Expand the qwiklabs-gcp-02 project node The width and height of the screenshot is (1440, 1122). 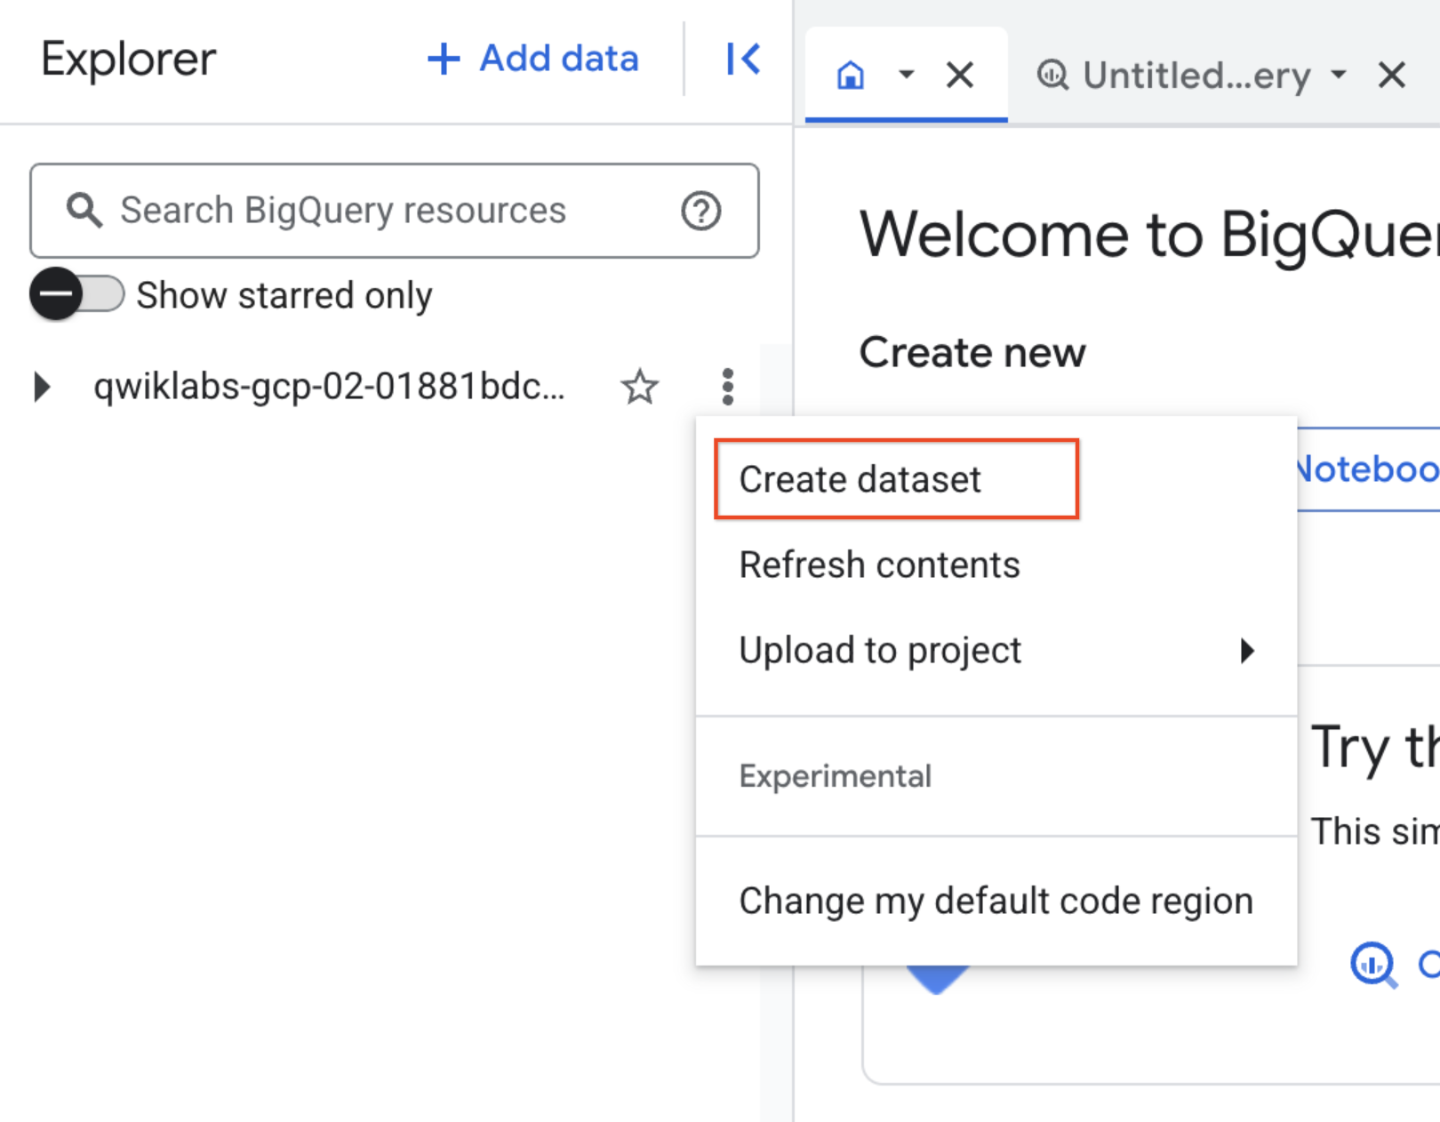point(41,387)
